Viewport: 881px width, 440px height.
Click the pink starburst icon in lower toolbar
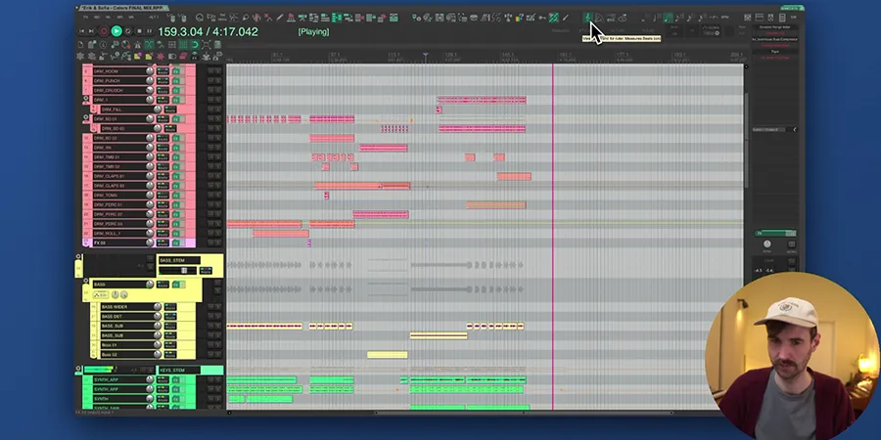[x=161, y=56]
